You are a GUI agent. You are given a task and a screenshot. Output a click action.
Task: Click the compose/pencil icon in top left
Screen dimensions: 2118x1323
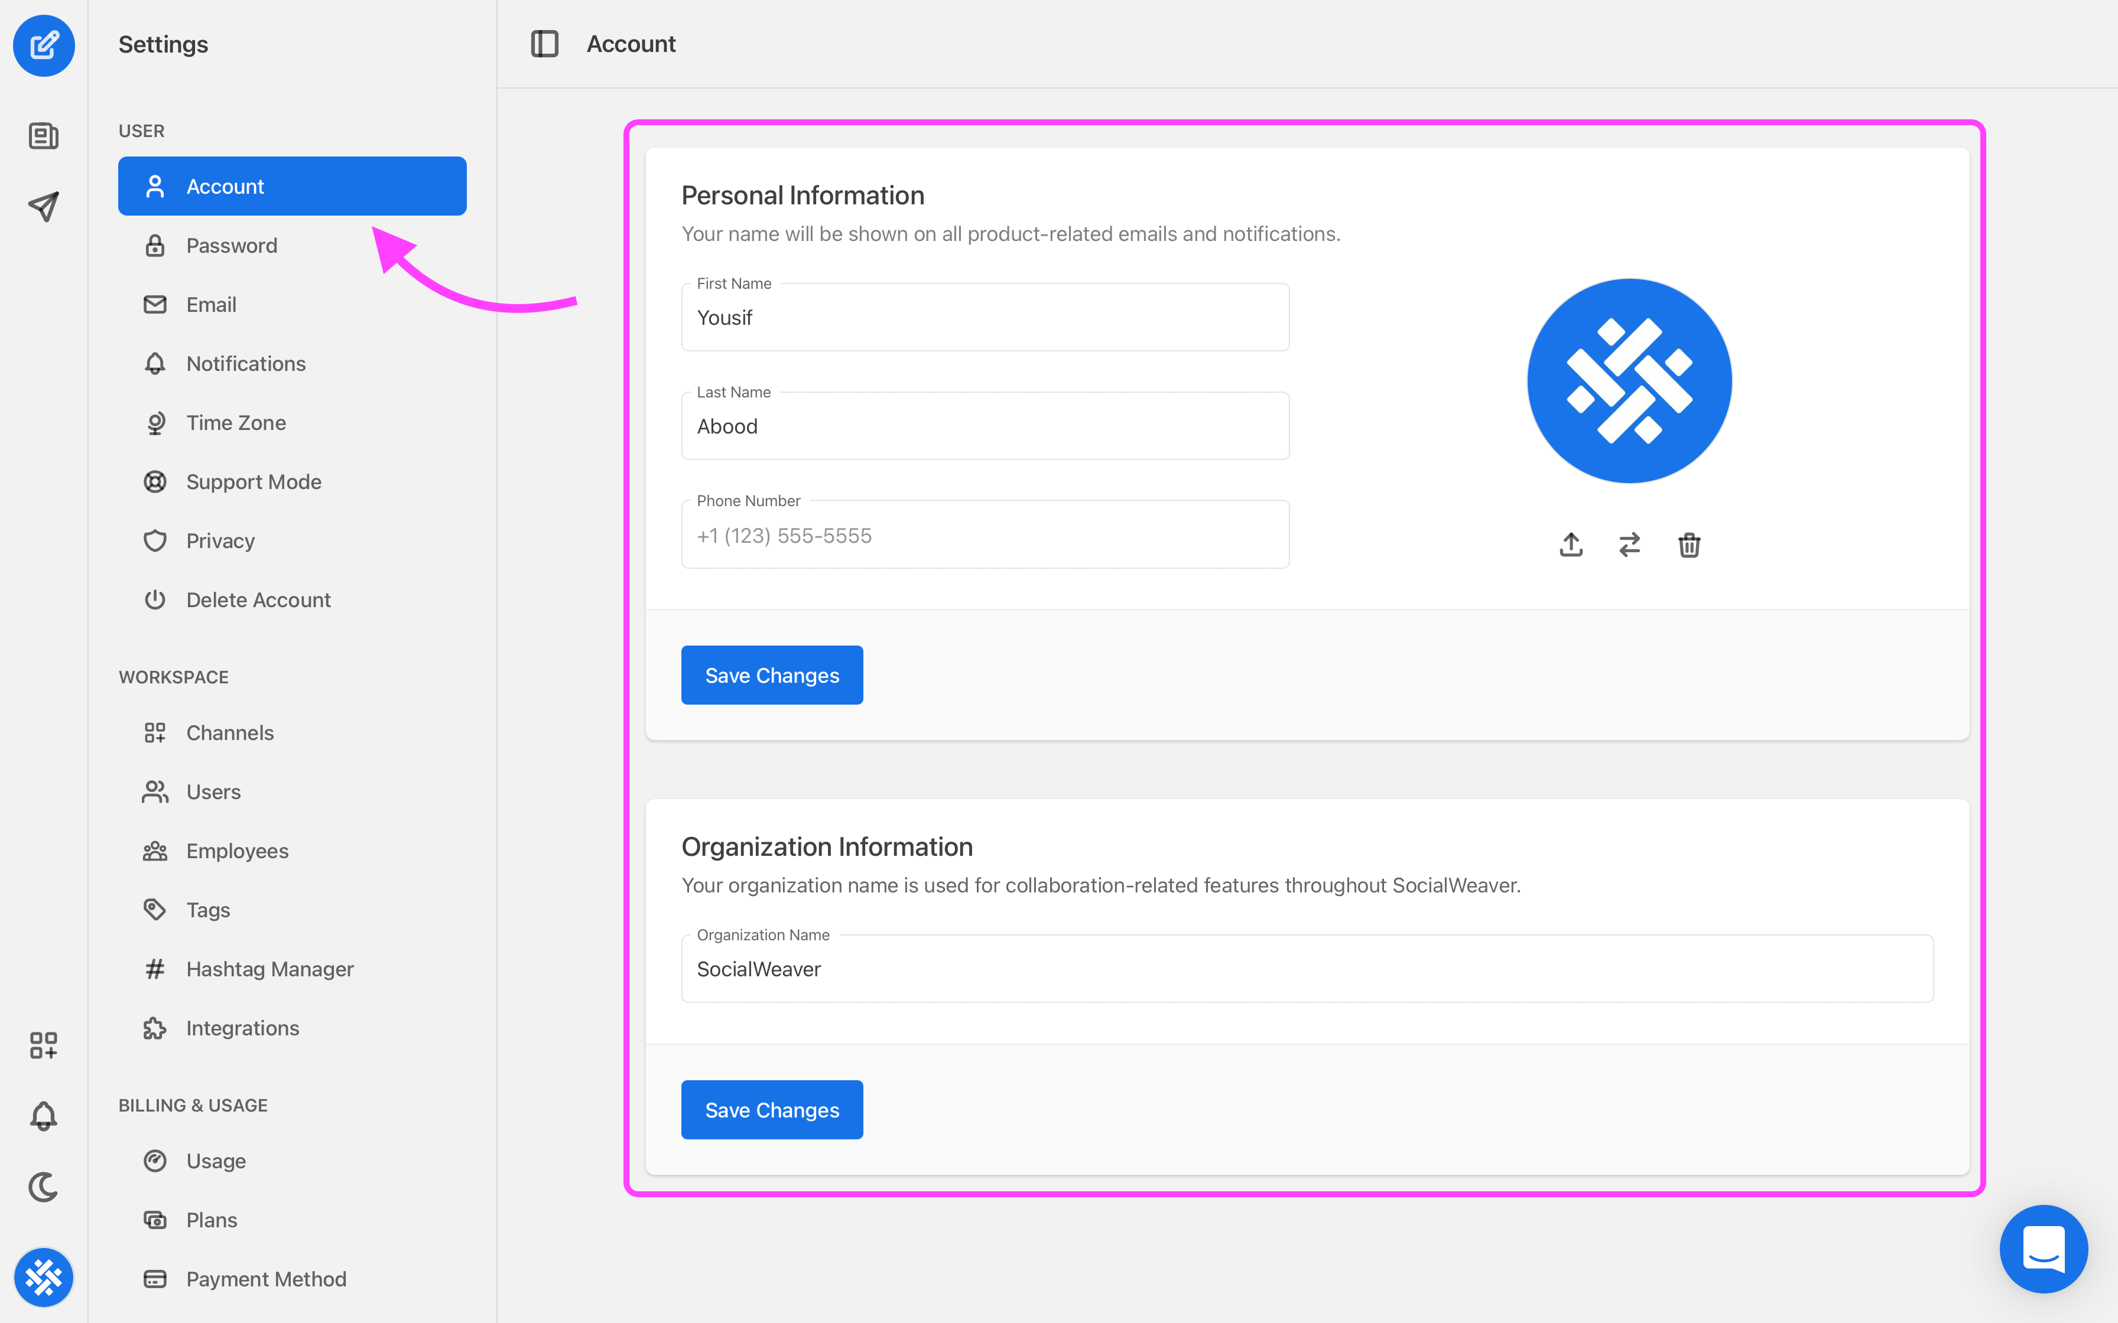click(44, 44)
